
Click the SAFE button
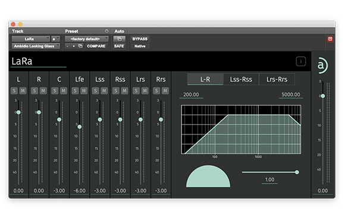tap(119, 46)
